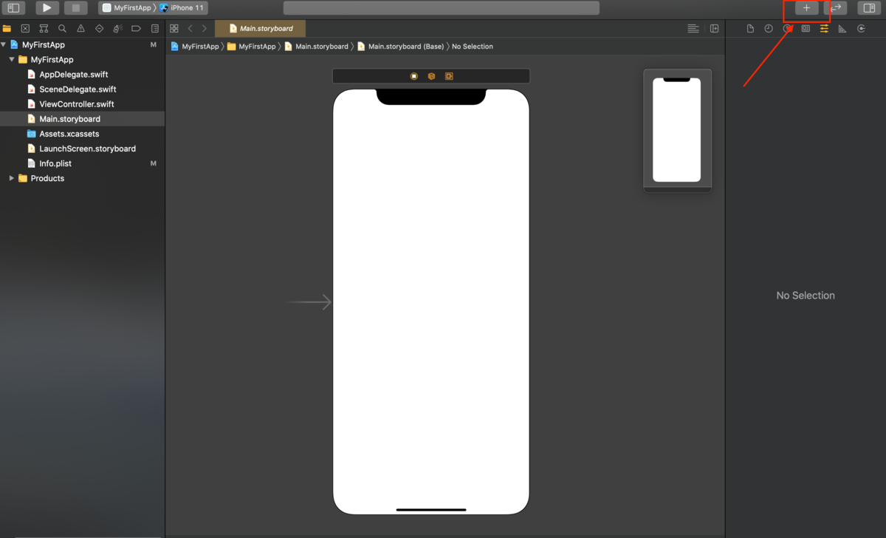Expand the Products folder
This screenshot has width=886, height=538.
(x=12, y=178)
